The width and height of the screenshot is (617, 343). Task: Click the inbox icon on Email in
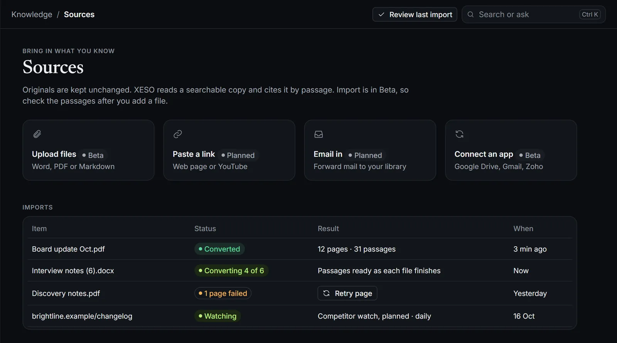319,134
